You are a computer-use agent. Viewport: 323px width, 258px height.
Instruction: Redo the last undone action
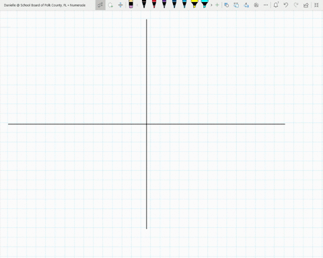[296, 5]
